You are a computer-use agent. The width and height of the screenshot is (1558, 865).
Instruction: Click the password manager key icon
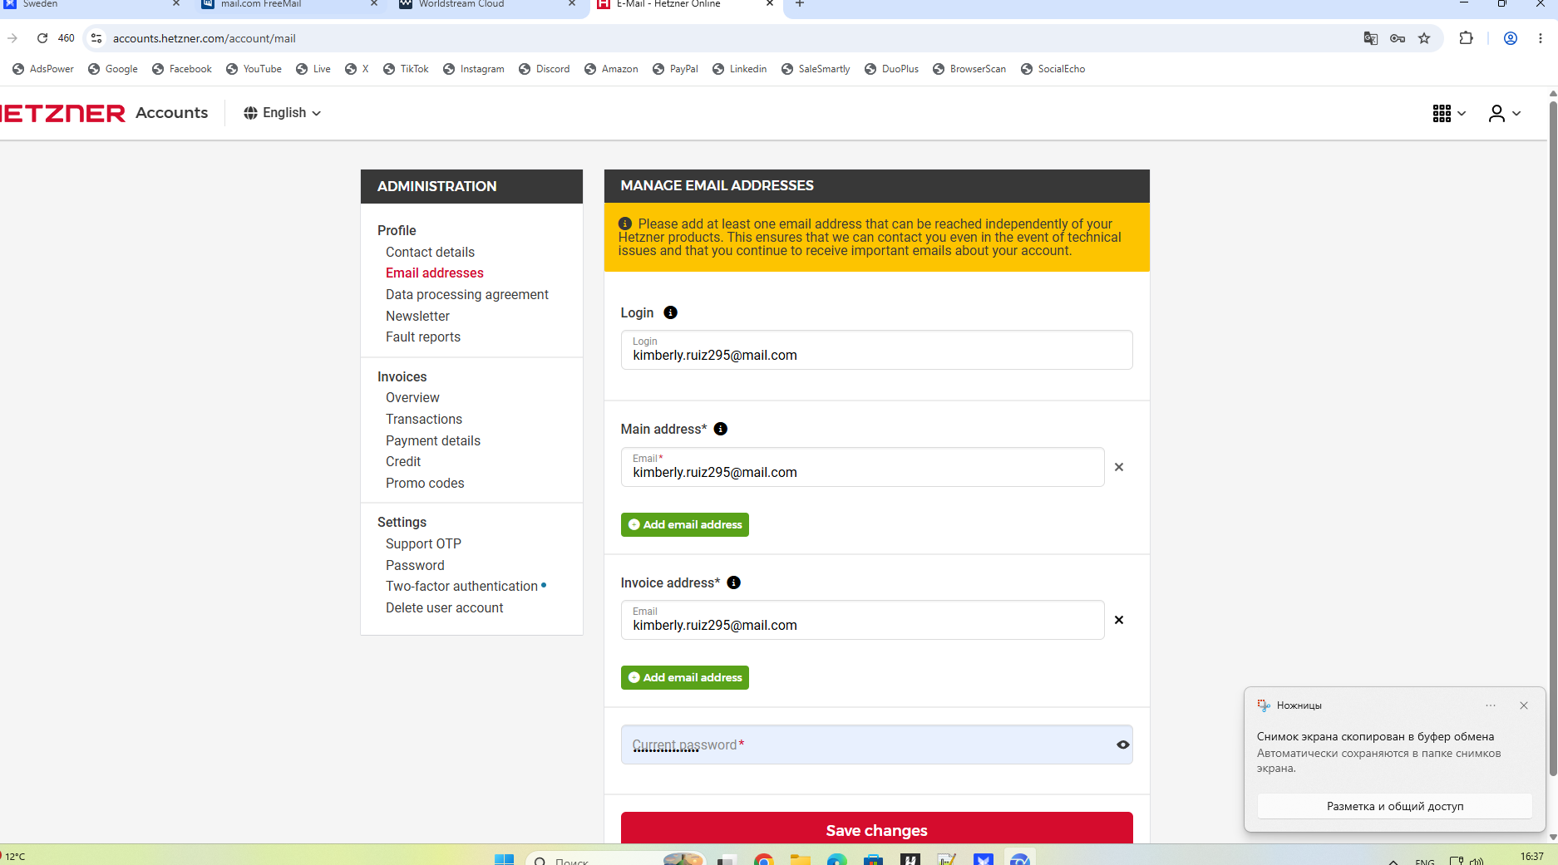(x=1398, y=38)
